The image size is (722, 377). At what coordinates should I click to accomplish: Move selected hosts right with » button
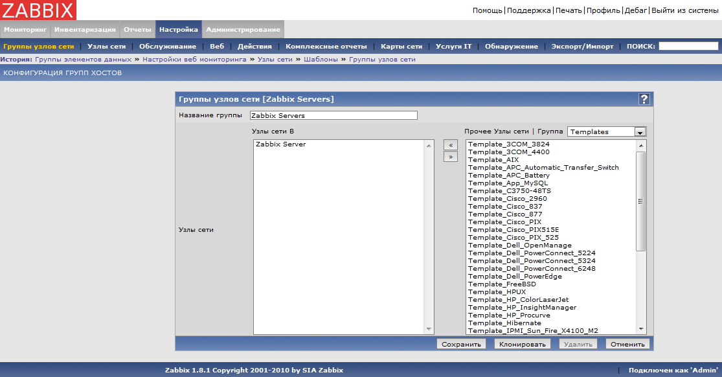pyautogui.click(x=450, y=157)
